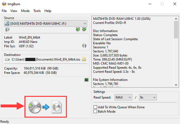Enable the Batch Mode checkbox
180x124 pixels.
pyautogui.click(x=95, y=112)
